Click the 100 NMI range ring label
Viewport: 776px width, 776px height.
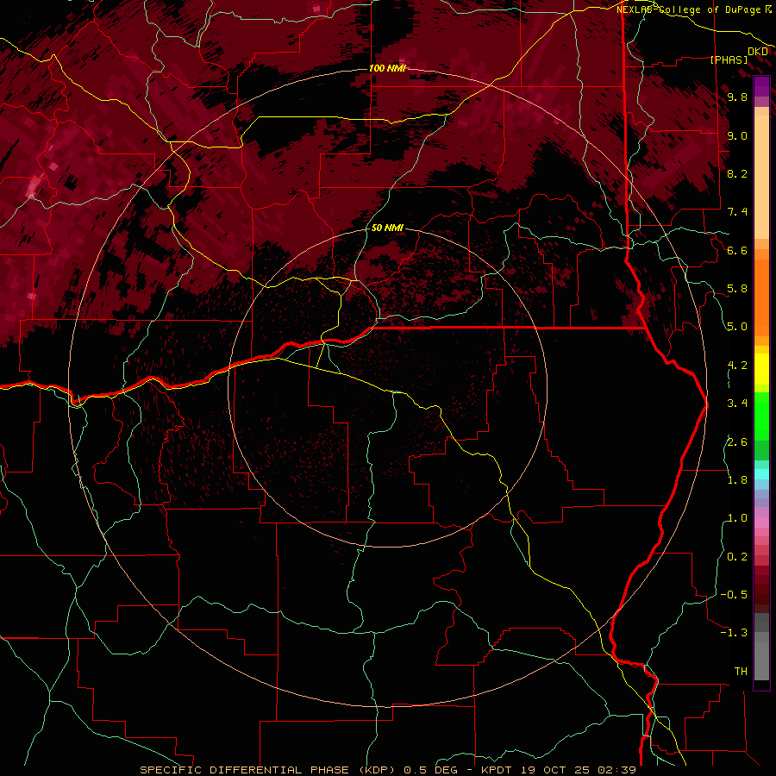pos(387,68)
